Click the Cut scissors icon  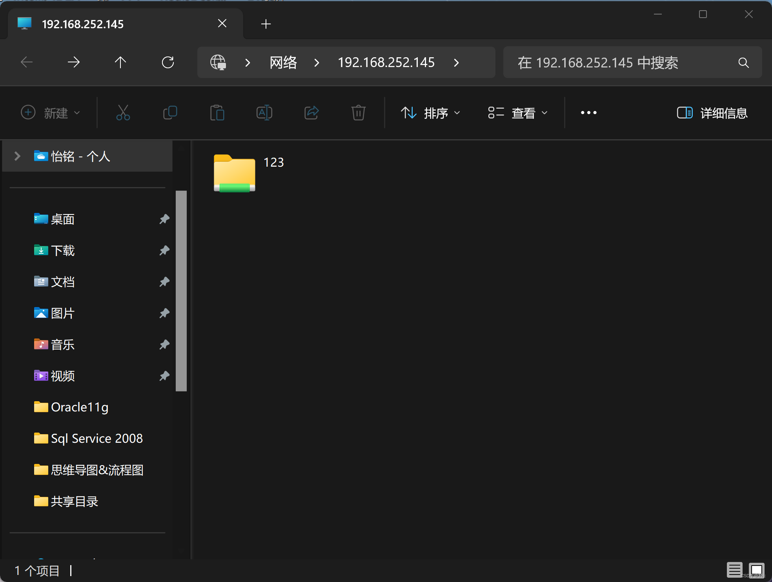point(123,113)
